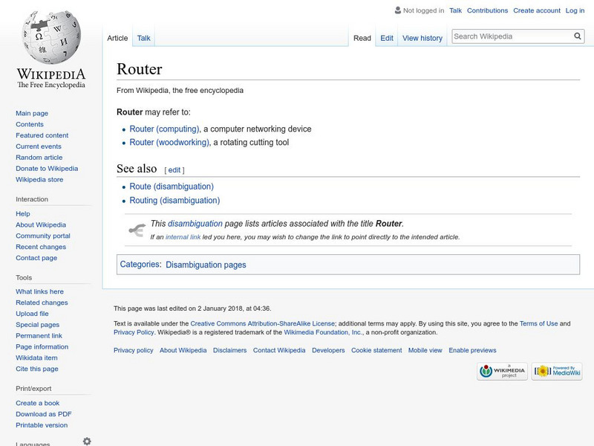Open Random article from the sidebar
The height and width of the screenshot is (446, 594).
point(39,158)
